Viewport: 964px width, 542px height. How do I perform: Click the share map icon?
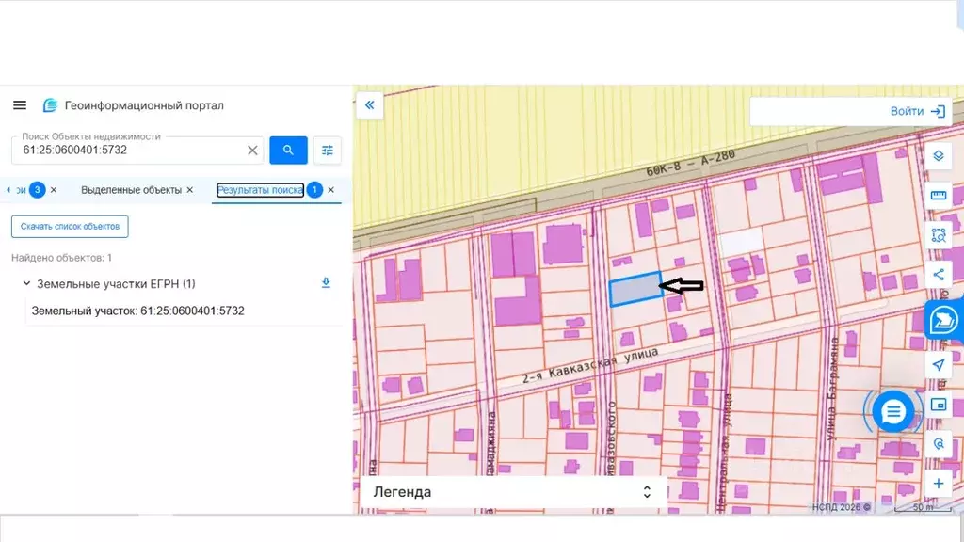[938, 275]
